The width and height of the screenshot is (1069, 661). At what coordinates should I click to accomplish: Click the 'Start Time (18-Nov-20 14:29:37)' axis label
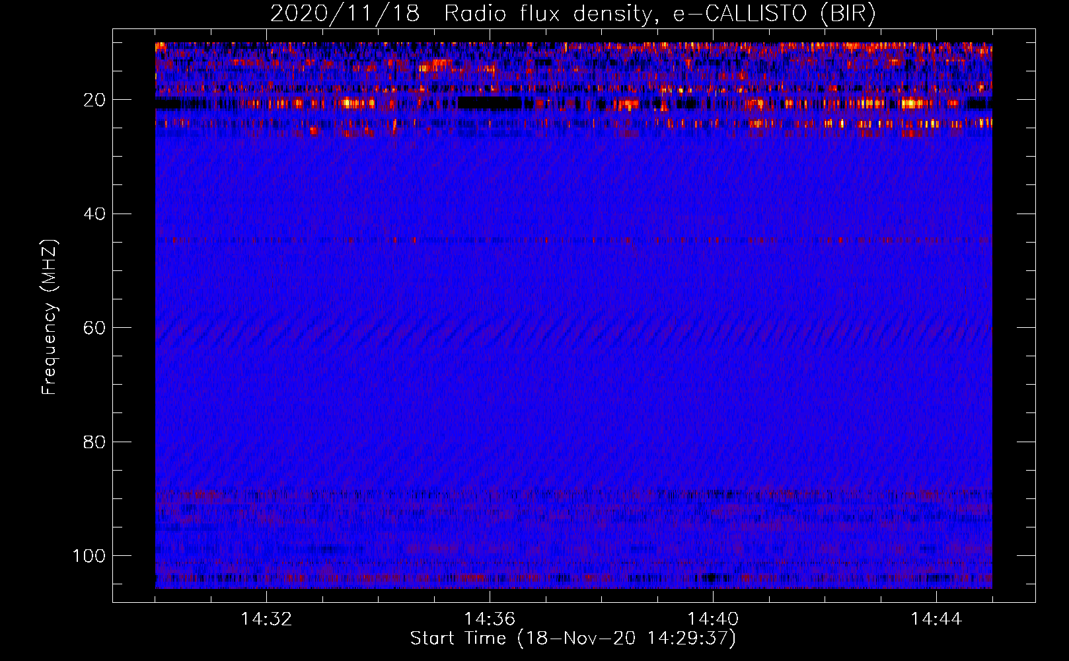(573, 639)
